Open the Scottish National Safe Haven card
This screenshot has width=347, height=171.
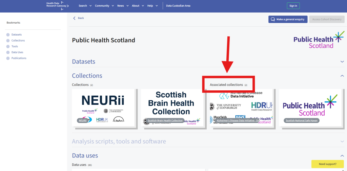310,107
